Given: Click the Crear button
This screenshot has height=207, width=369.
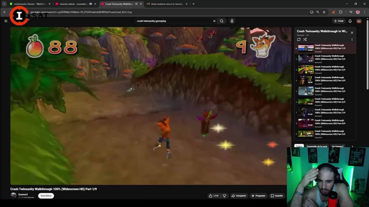Looking at the screenshot, I should point(339,21).
